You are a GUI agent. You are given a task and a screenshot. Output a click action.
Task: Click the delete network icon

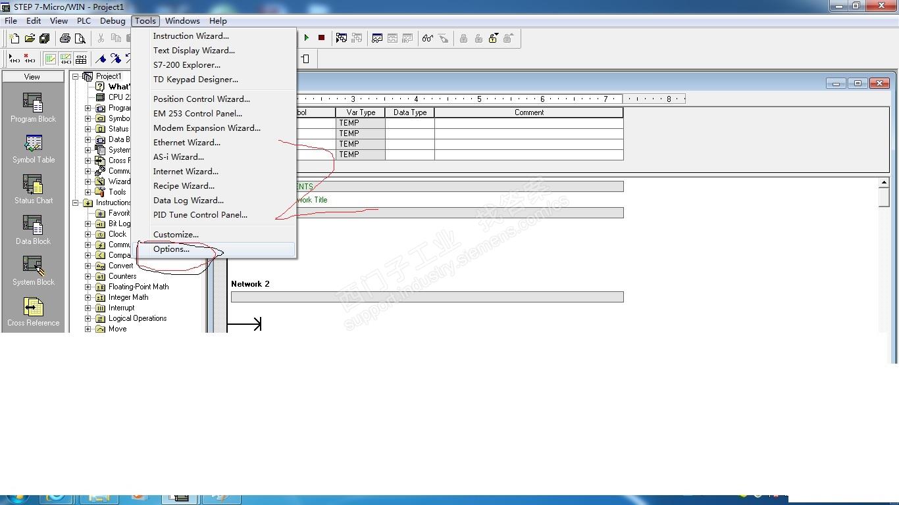tap(30, 59)
